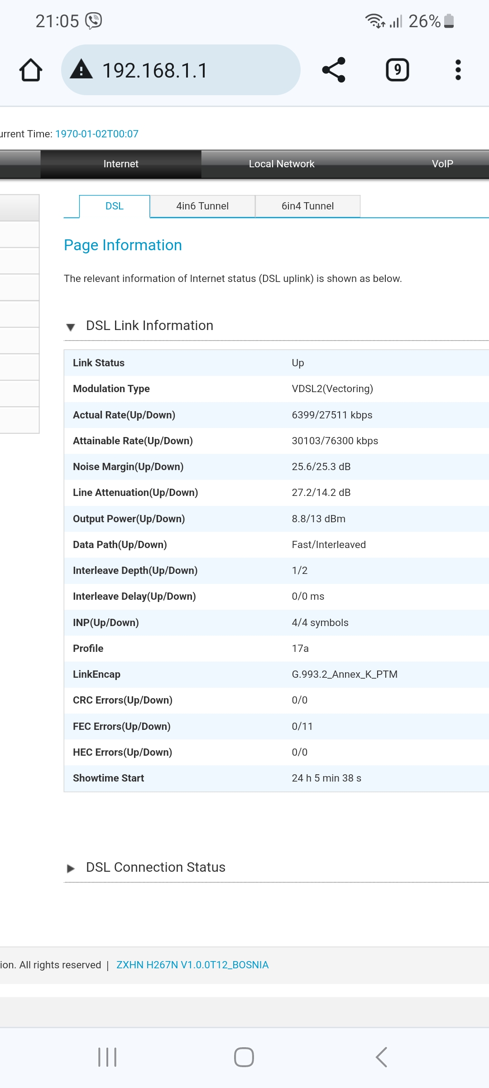Tap the battery icon in status bar
Image resolution: width=489 pixels, height=1088 pixels.
(x=449, y=21)
